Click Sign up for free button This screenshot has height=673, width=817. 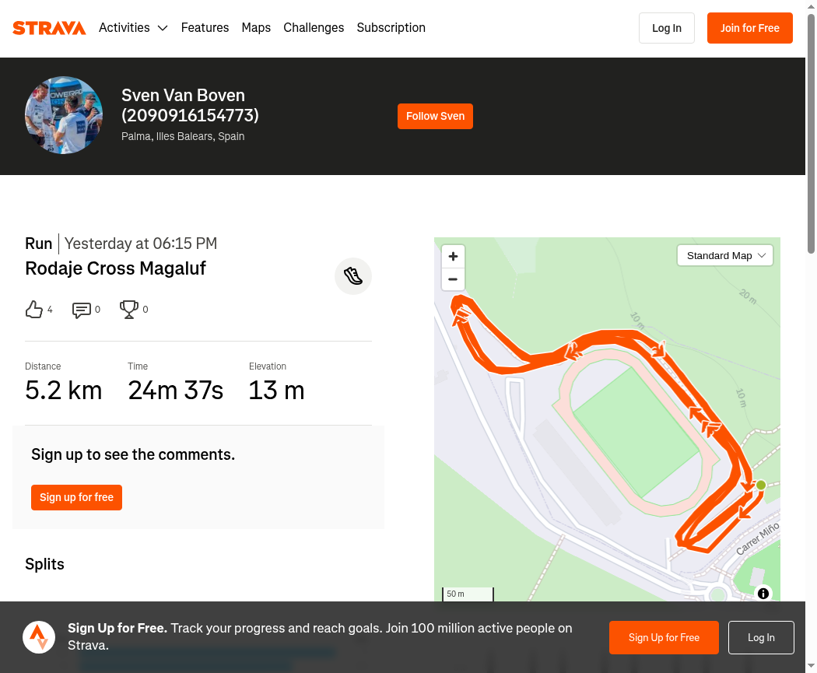[x=76, y=497]
